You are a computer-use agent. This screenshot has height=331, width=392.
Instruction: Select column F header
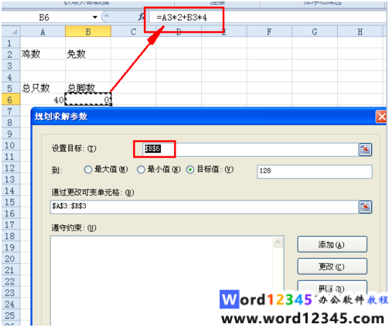click(269, 32)
